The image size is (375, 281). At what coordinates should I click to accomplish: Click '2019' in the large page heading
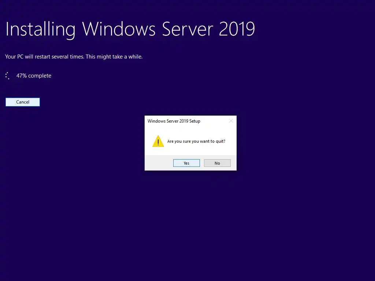(237, 29)
